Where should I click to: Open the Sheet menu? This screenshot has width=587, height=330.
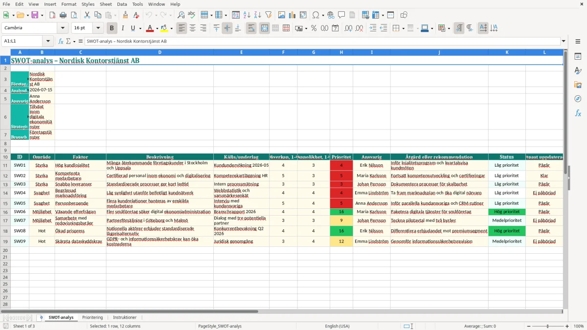click(x=106, y=4)
